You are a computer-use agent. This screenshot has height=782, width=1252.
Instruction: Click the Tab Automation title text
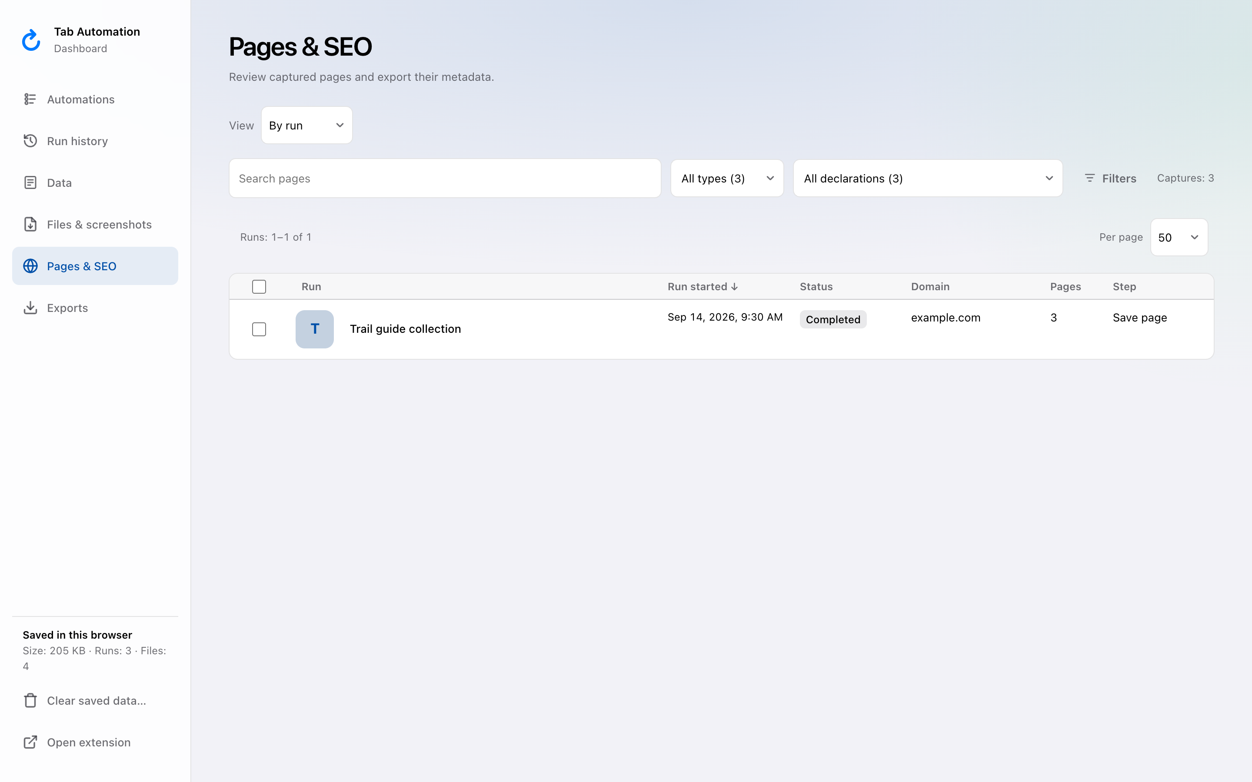[97, 32]
